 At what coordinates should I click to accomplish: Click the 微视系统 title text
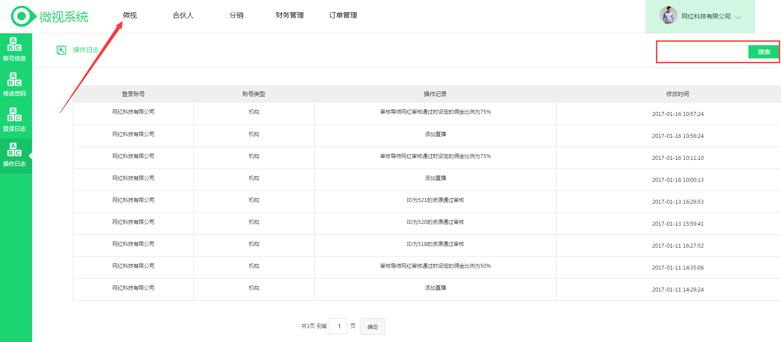64,17
